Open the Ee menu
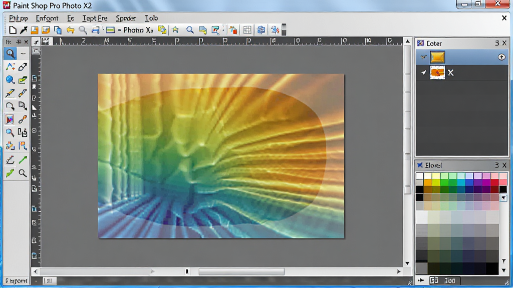The height and width of the screenshot is (288, 513). [70, 18]
